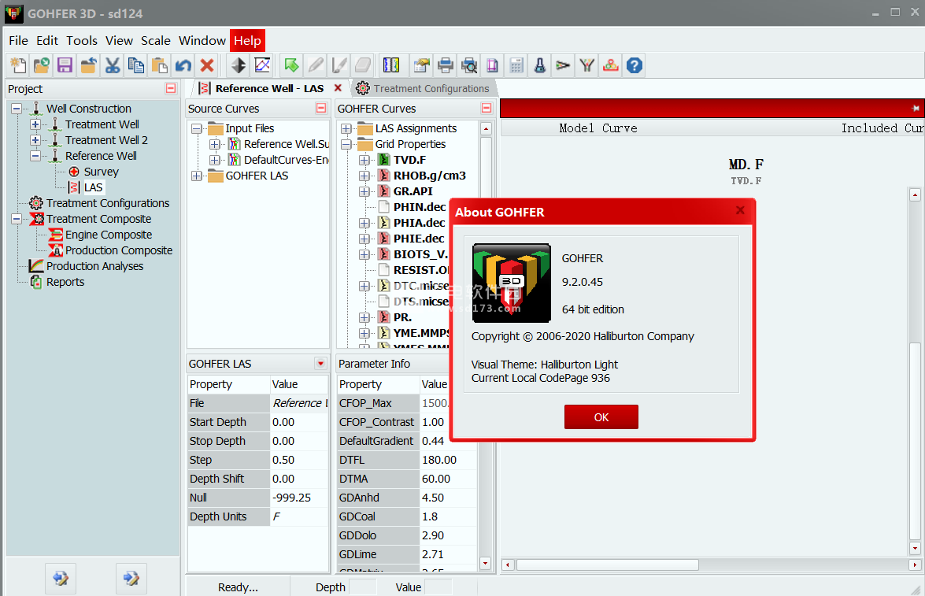Click OK in the About GOHFER dialog
Image resolution: width=925 pixels, height=596 pixels.
click(601, 417)
